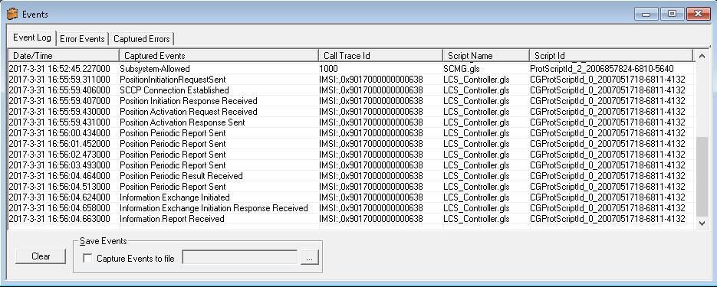Switch to the Event Log tab
717x287 pixels.
(32, 38)
